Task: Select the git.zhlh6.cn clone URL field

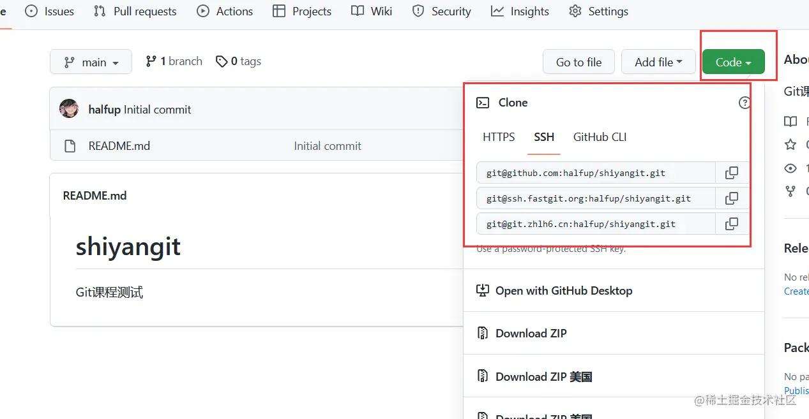Action: pos(596,224)
